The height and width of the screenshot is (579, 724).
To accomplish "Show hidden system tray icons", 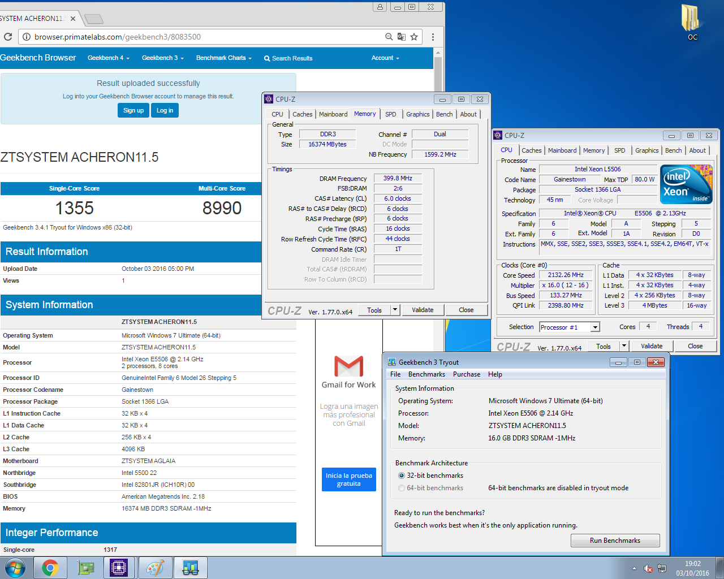I will (634, 568).
